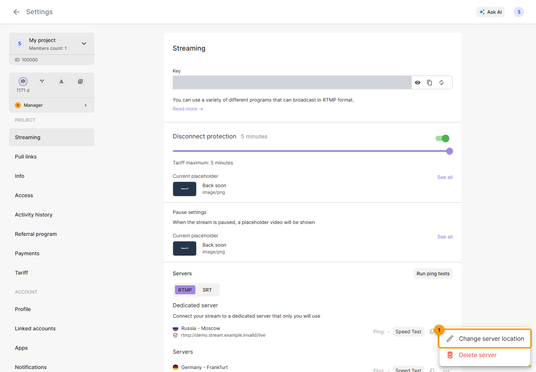Screen dimensions: 536x372
Task: Open the user avatar menu
Action: [519, 12]
